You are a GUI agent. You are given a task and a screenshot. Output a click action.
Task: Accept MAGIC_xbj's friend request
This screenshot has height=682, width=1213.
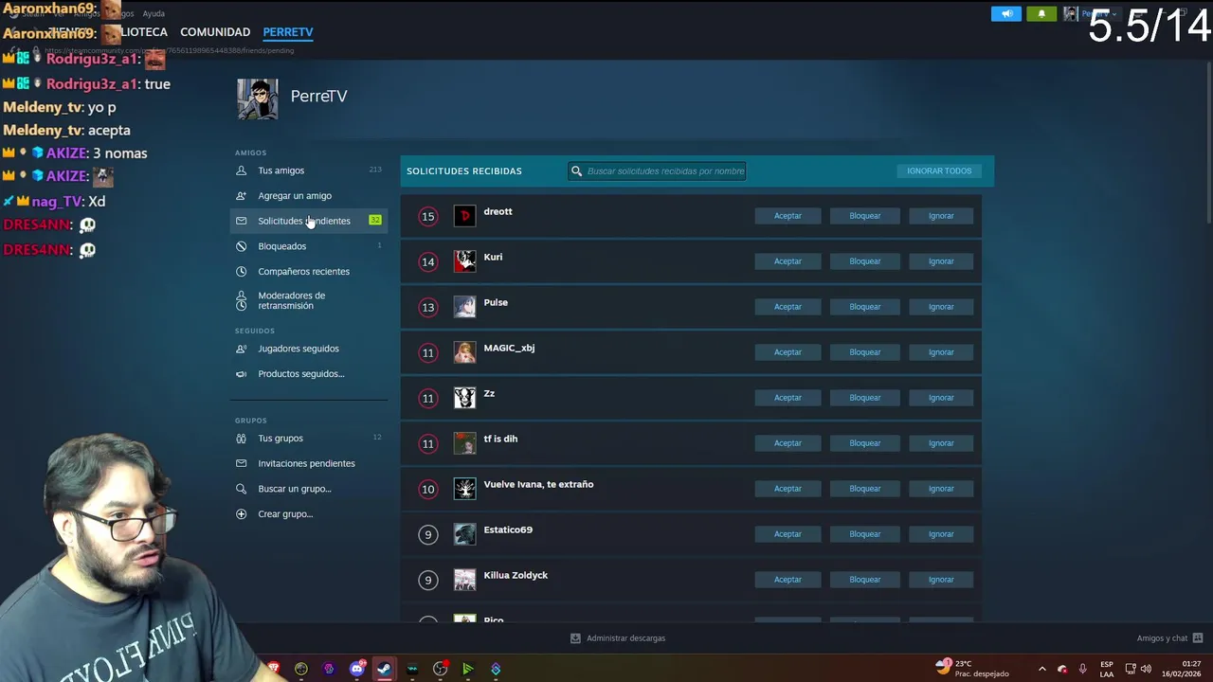point(788,352)
